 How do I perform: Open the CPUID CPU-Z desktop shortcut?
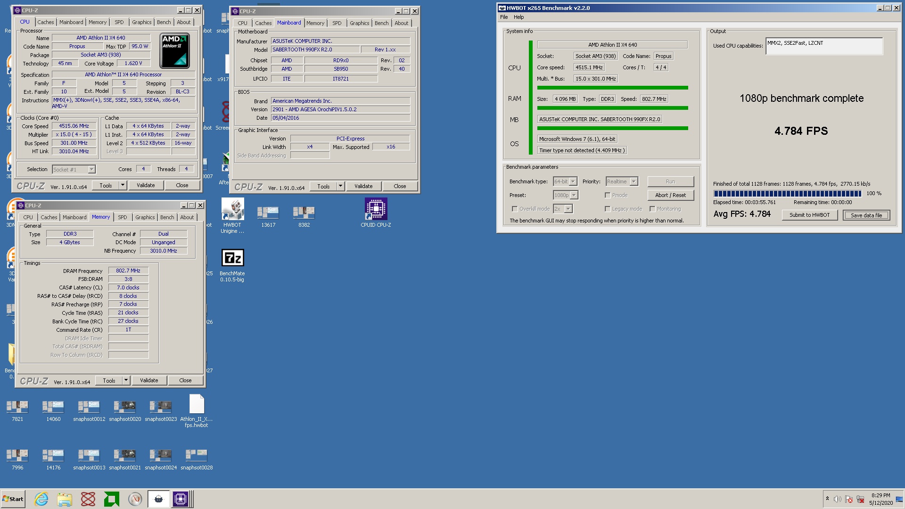376,213
